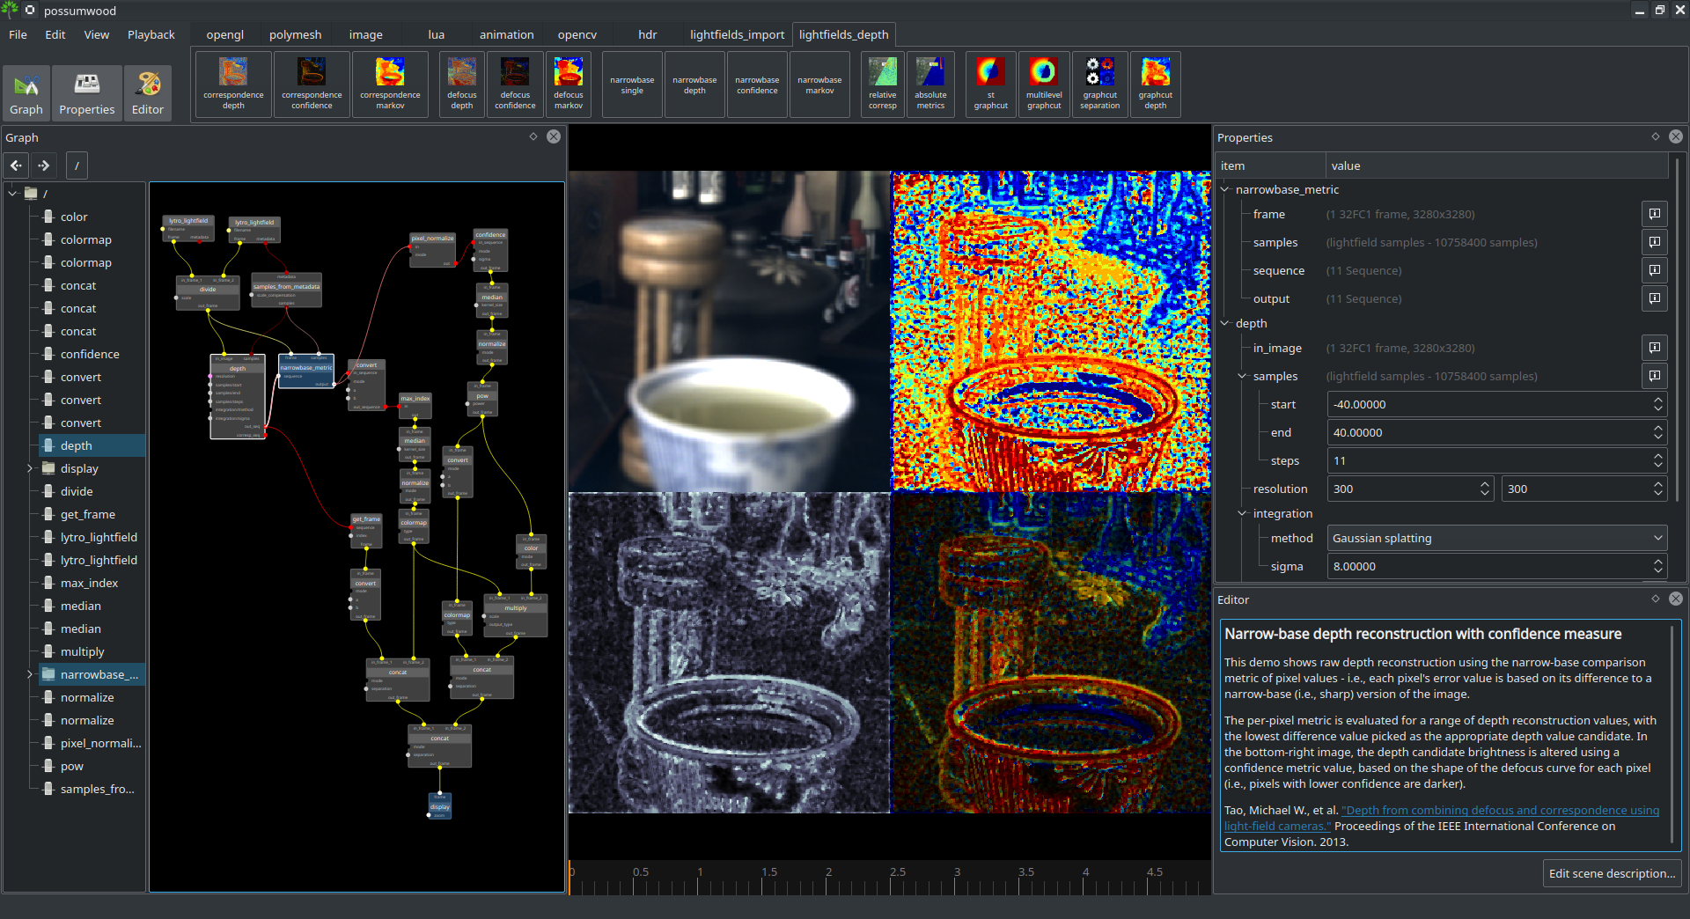The image size is (1690, 919).
Task: Select the defocus markov icon
Action: point(568,84)
